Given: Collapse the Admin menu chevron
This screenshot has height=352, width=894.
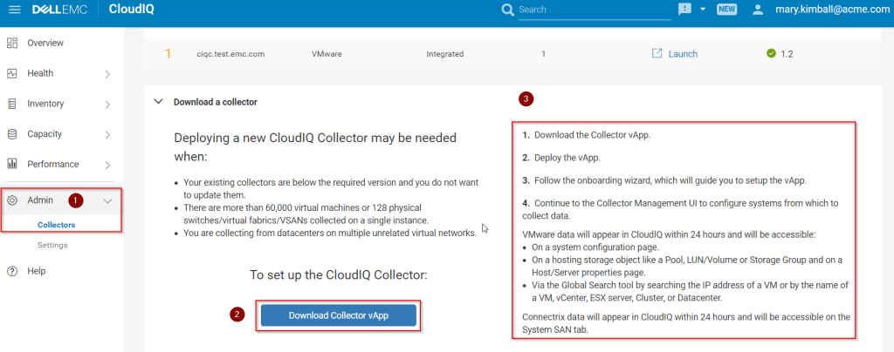Looking at the screenshot, I should click(x=107, y=201).
